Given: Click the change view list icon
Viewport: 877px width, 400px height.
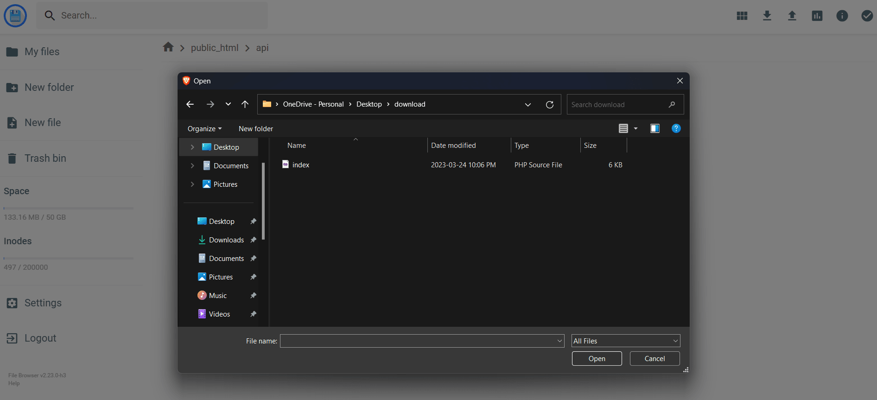Looking at the screenshot, I should pyautogui.click(x=623, y=128).
